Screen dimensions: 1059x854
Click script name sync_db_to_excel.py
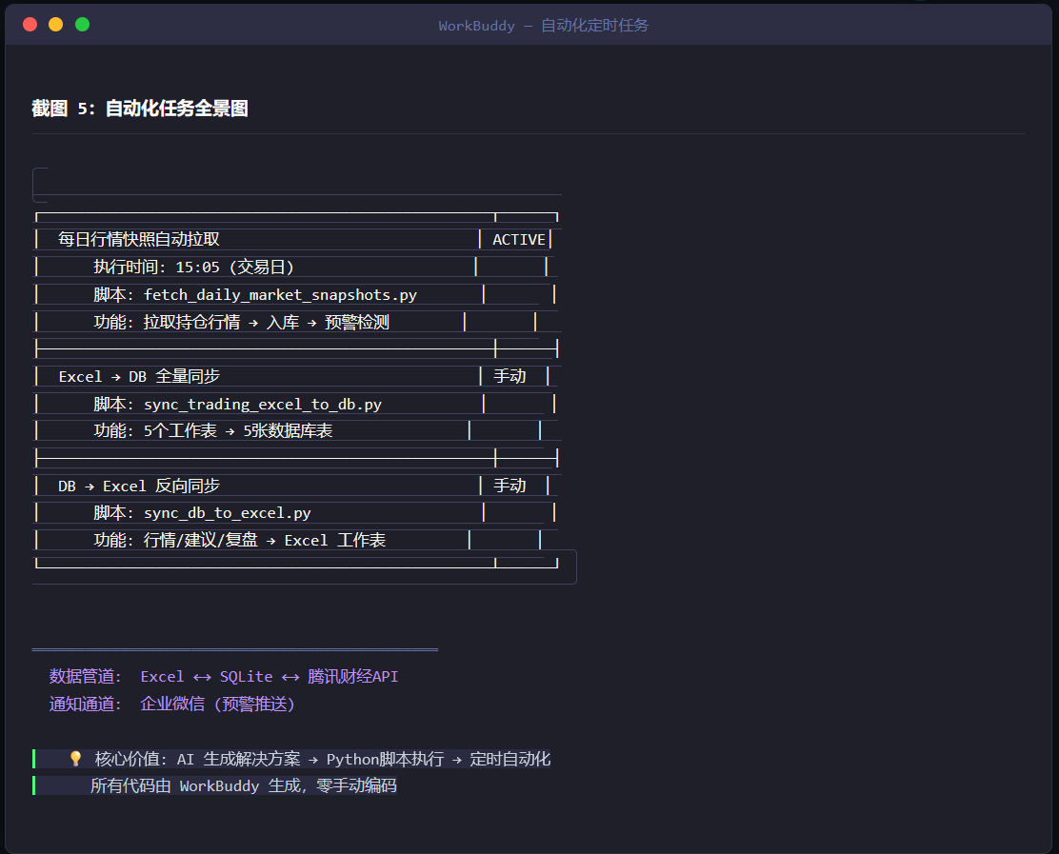[x=228, y=513]
